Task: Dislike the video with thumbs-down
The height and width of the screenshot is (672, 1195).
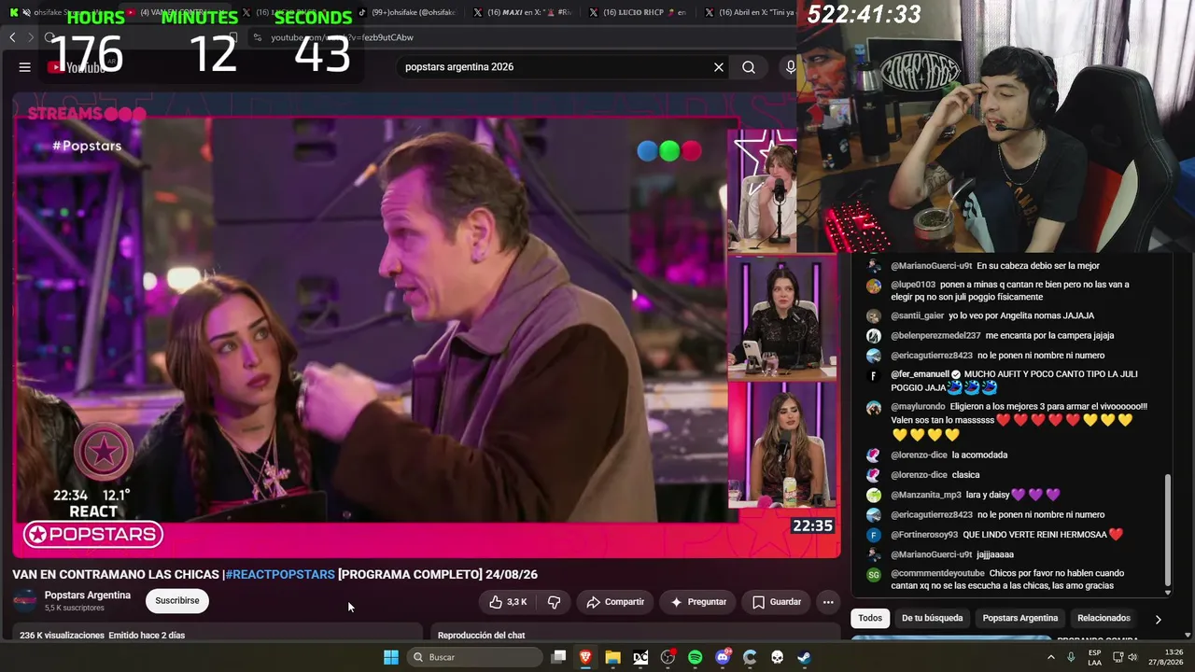Action: [554, 602]
